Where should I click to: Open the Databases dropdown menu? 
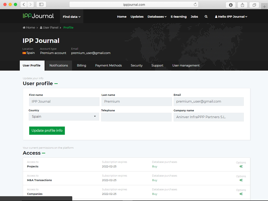point(157,17)
